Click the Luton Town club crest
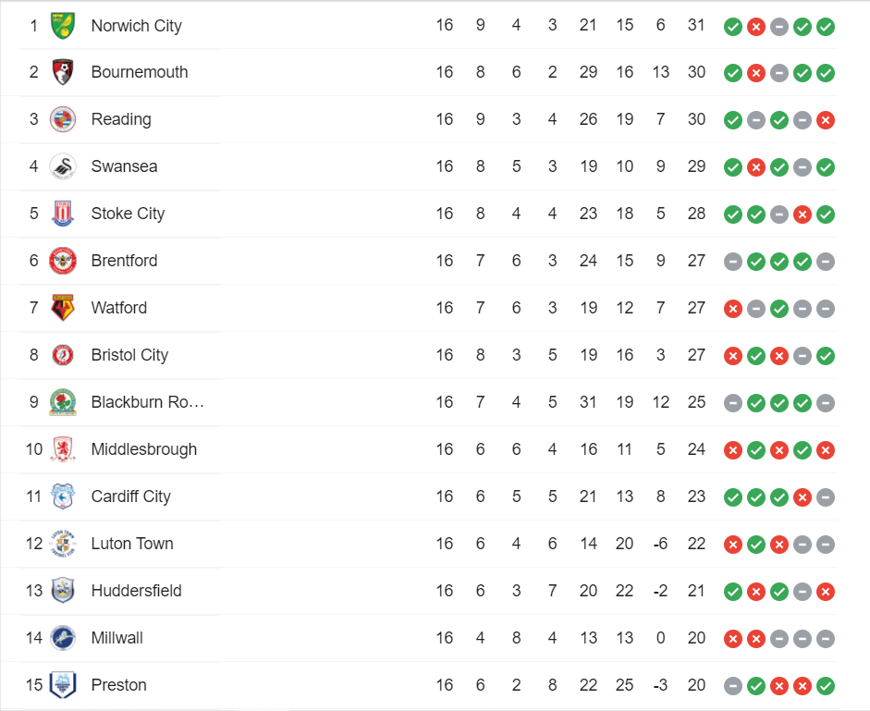This screenshot has height=711, width=870. pyautogui.click(x=63, y=544)
